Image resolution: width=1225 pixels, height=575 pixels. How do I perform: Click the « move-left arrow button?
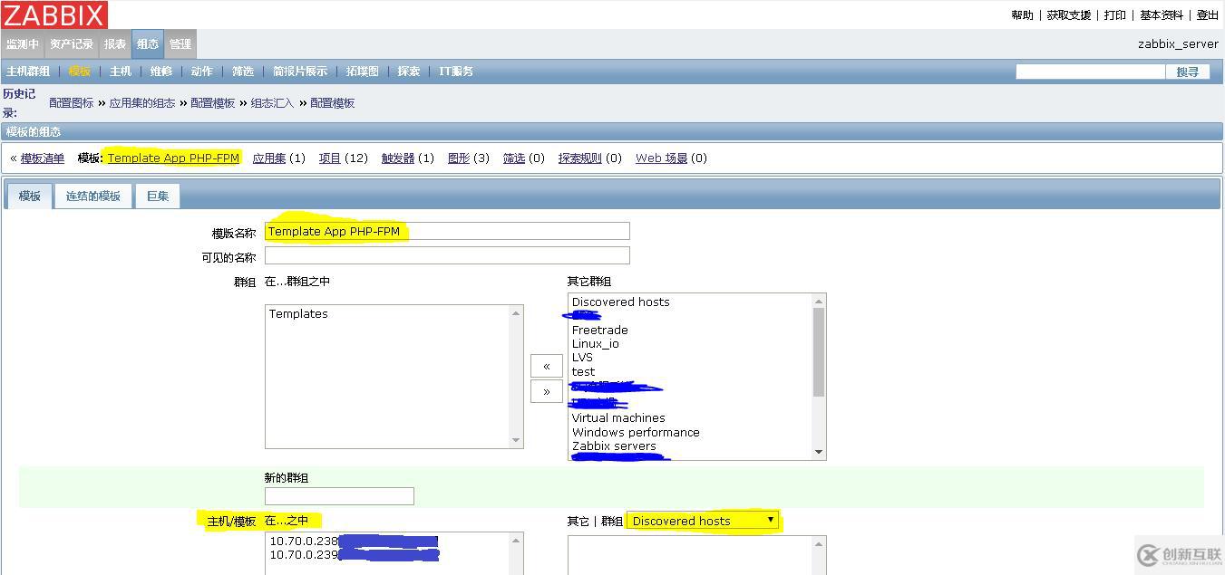click(546, 366)
